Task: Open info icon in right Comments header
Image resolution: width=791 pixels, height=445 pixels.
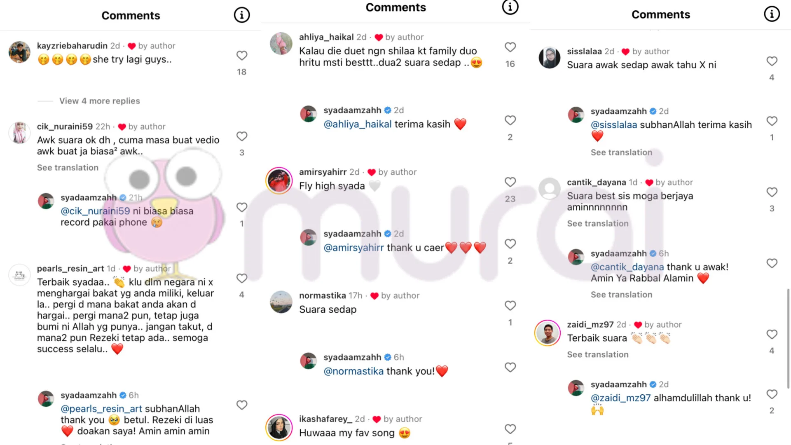Action: 772,14
